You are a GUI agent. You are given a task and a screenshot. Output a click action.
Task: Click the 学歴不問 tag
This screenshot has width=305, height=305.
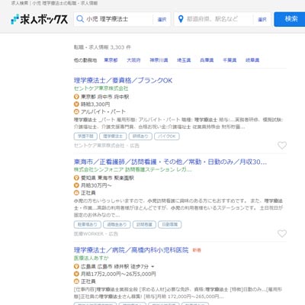click(85, 136)
